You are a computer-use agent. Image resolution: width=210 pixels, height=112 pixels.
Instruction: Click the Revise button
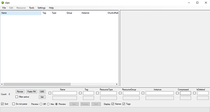click(20, 92)
